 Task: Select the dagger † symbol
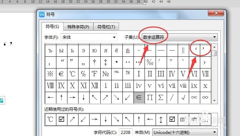tap(95, 62)
